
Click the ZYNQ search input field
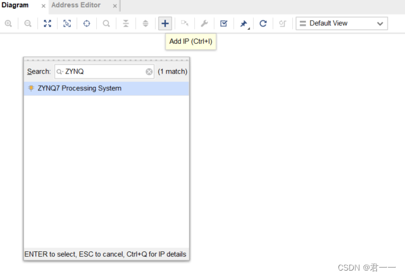point(104,72)
